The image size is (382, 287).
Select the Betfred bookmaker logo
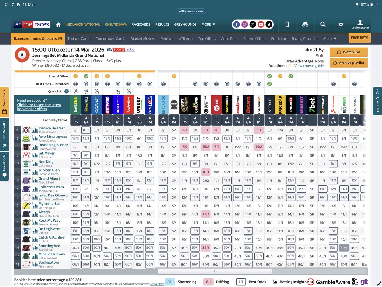coord(107,105)
